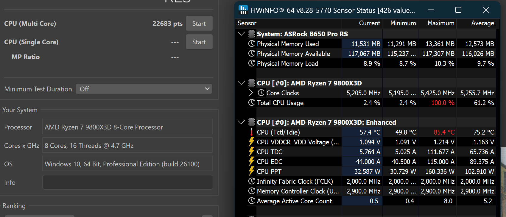
Task: Start the CPU Multi Core benchmark
Action: 199,24
